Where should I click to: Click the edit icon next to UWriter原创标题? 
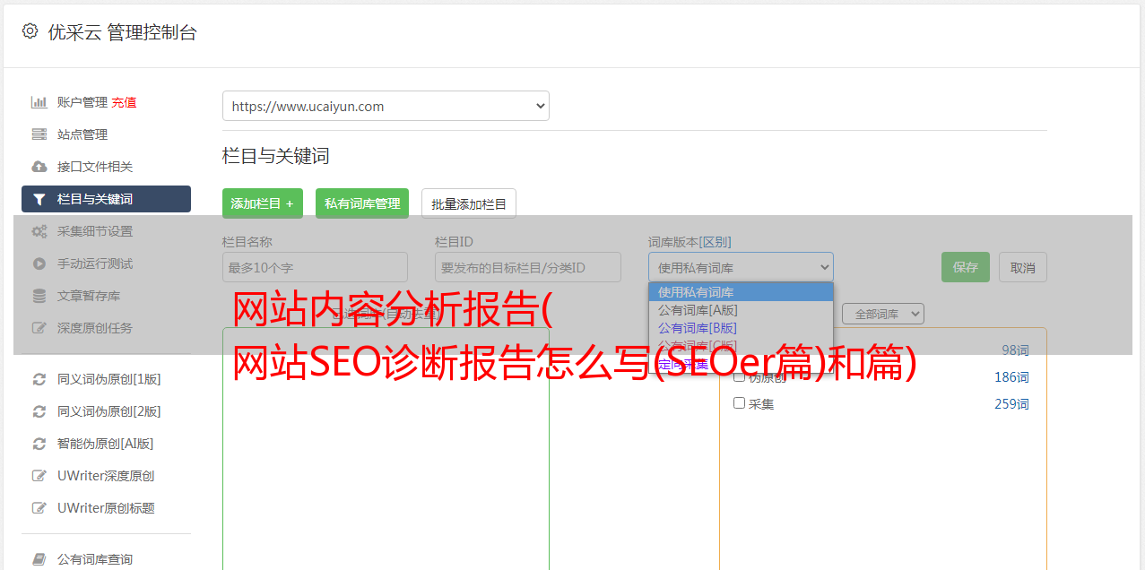pyautogui.click(x=39, y=508)
